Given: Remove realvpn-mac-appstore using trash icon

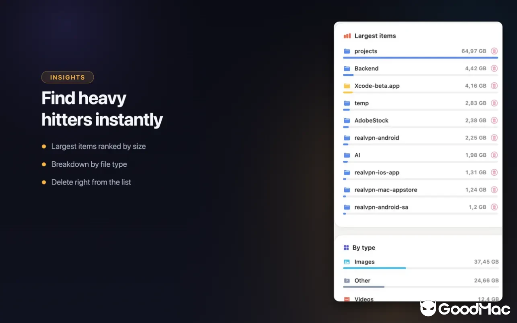Looking at the screenshot, I should 494,190.
